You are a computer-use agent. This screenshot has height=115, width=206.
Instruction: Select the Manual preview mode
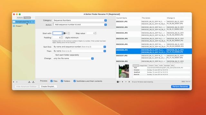tap(188, 81)
